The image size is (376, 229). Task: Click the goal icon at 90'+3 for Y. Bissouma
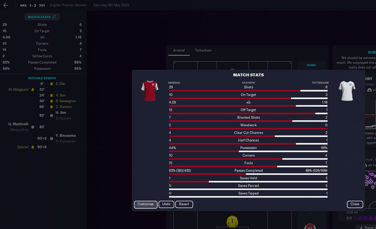coord(51,138)
